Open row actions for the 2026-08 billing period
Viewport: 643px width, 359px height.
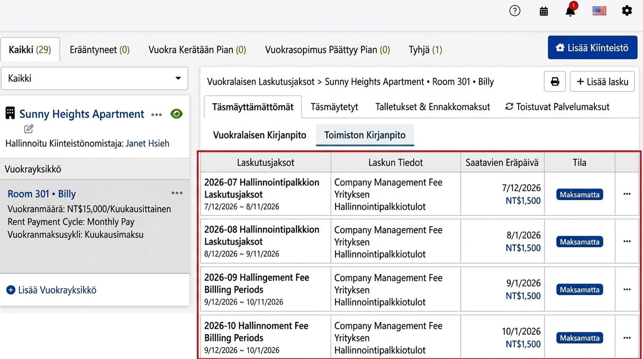coord(627,241)
